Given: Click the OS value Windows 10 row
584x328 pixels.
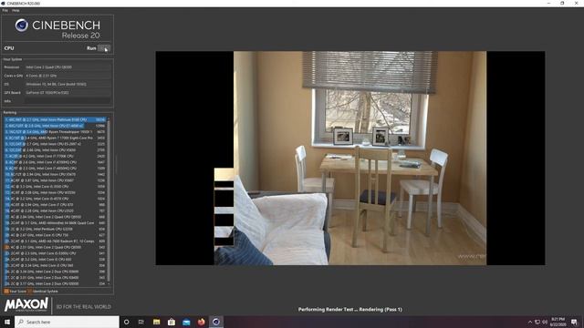Looking at the screenshot, I should click(x=68, y=84).
